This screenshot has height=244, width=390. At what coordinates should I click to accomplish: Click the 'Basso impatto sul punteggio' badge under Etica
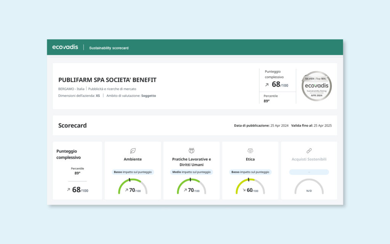click(250, 172)
